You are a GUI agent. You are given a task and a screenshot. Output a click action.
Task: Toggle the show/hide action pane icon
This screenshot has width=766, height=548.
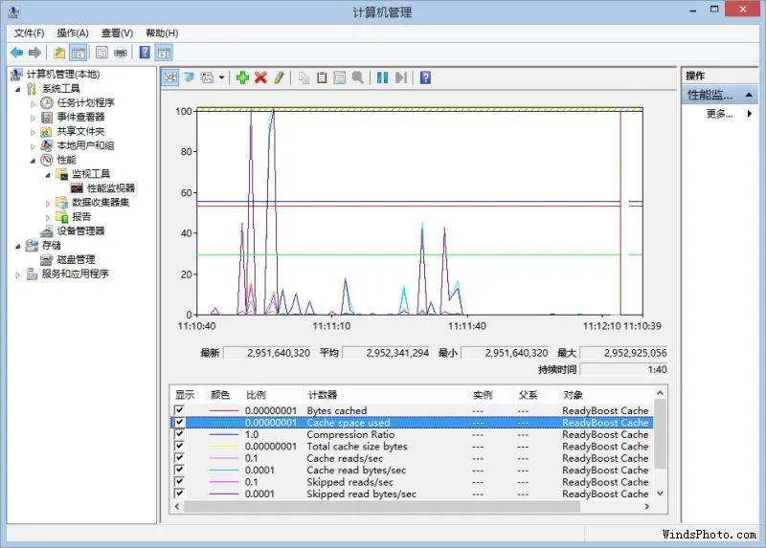164,53
